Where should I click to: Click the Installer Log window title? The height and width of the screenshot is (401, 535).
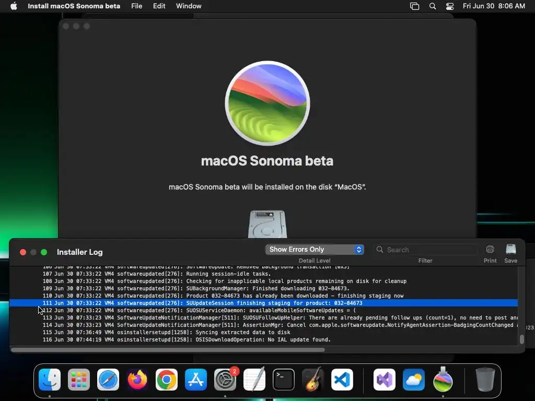[80, 252]
